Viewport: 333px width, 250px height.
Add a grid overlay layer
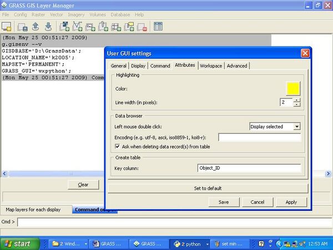point(116,27)
